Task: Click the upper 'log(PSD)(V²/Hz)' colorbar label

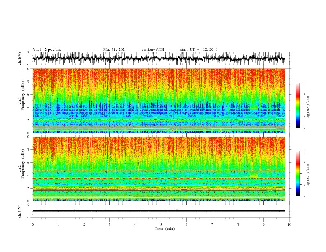Action: pyautogui.click(x=308, y=107)
